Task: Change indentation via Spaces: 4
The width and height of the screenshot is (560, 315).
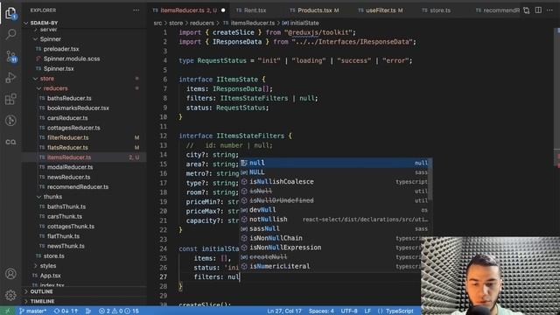Action: (x=321, y=311)
